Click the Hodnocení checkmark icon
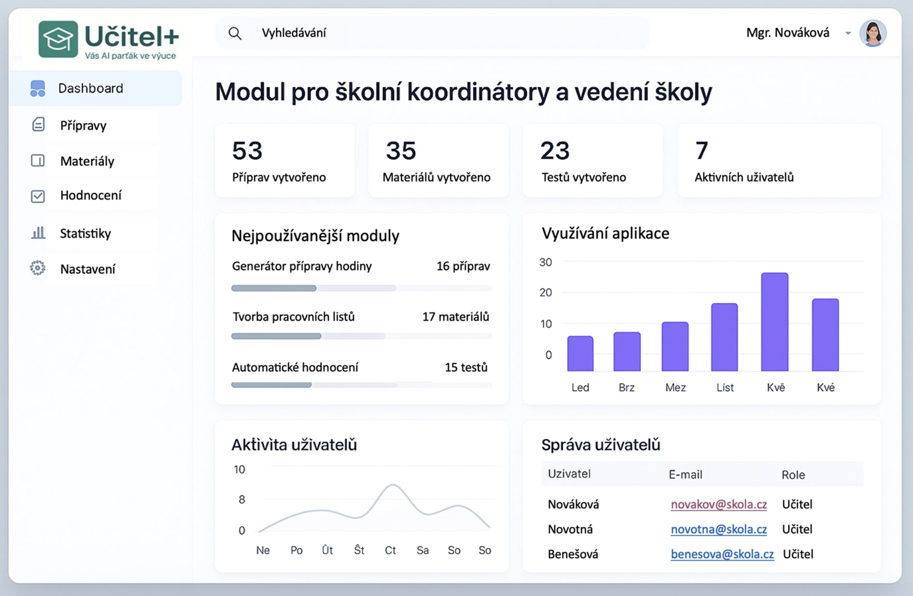This screenshot has height=596, width=913. click(38, 196)
